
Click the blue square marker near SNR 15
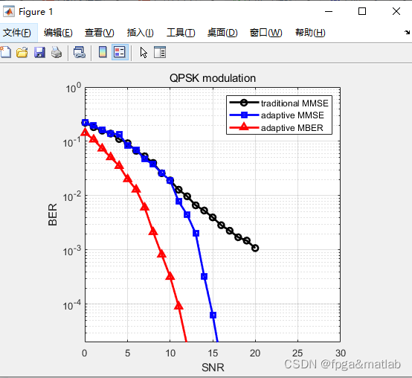pyautogui.click(x=213, y=315)
